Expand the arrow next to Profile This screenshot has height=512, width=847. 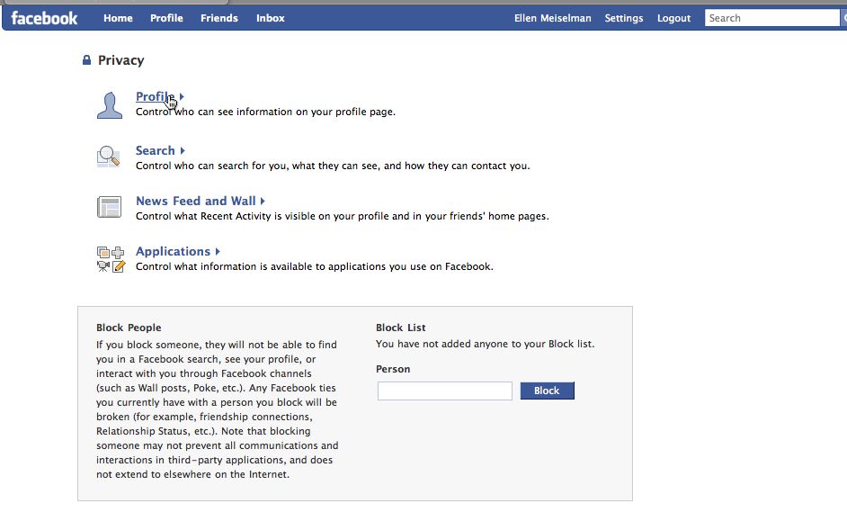(x=182, y=96)
